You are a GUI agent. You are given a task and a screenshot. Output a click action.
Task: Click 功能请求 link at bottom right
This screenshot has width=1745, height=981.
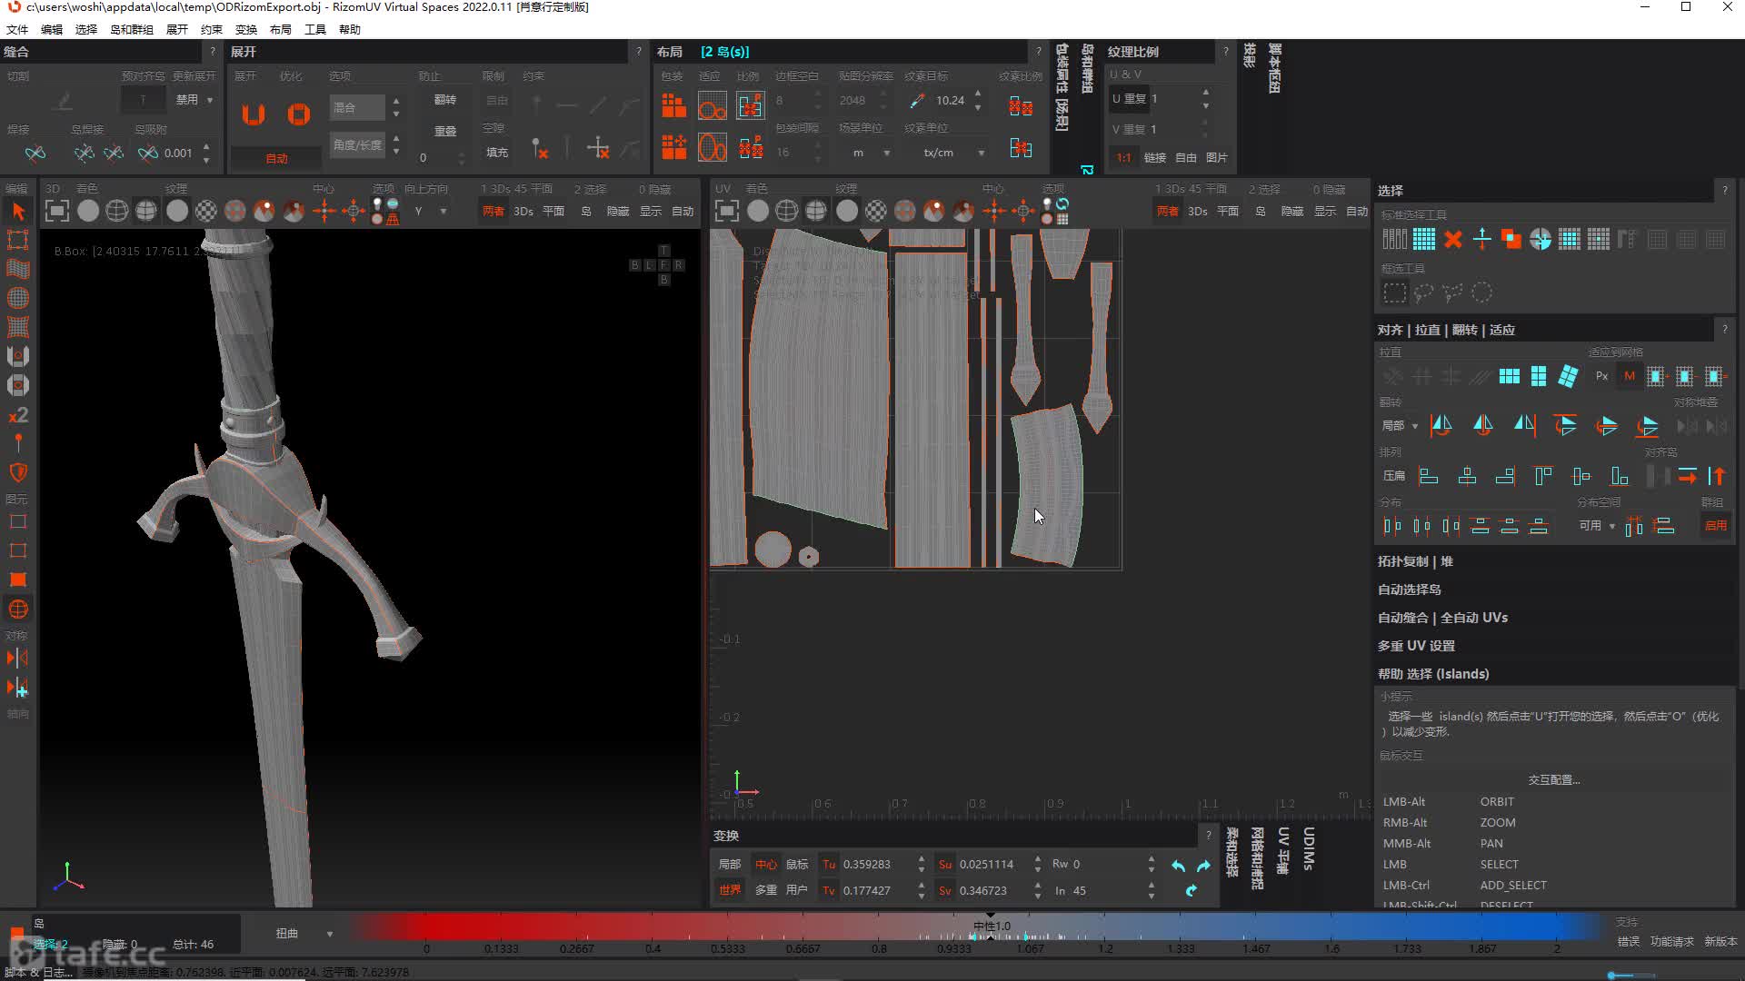[x=1672, y=942]
